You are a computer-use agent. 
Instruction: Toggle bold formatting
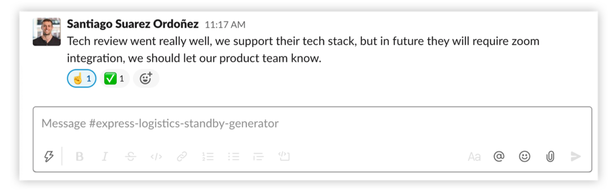(x=79, y=157)
